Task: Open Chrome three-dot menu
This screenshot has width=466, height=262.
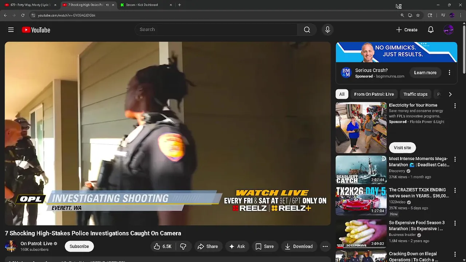Action: (x=461, y=15)
